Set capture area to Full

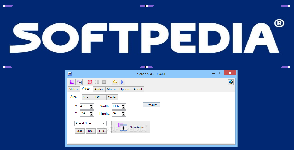click(x=102, y=131)
